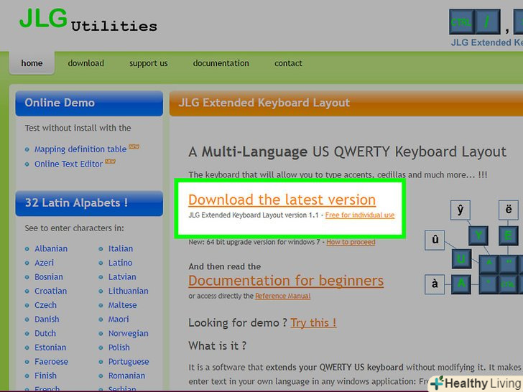
Task: Click the Try this ! demo link
Action: click(x=313, y=322)
